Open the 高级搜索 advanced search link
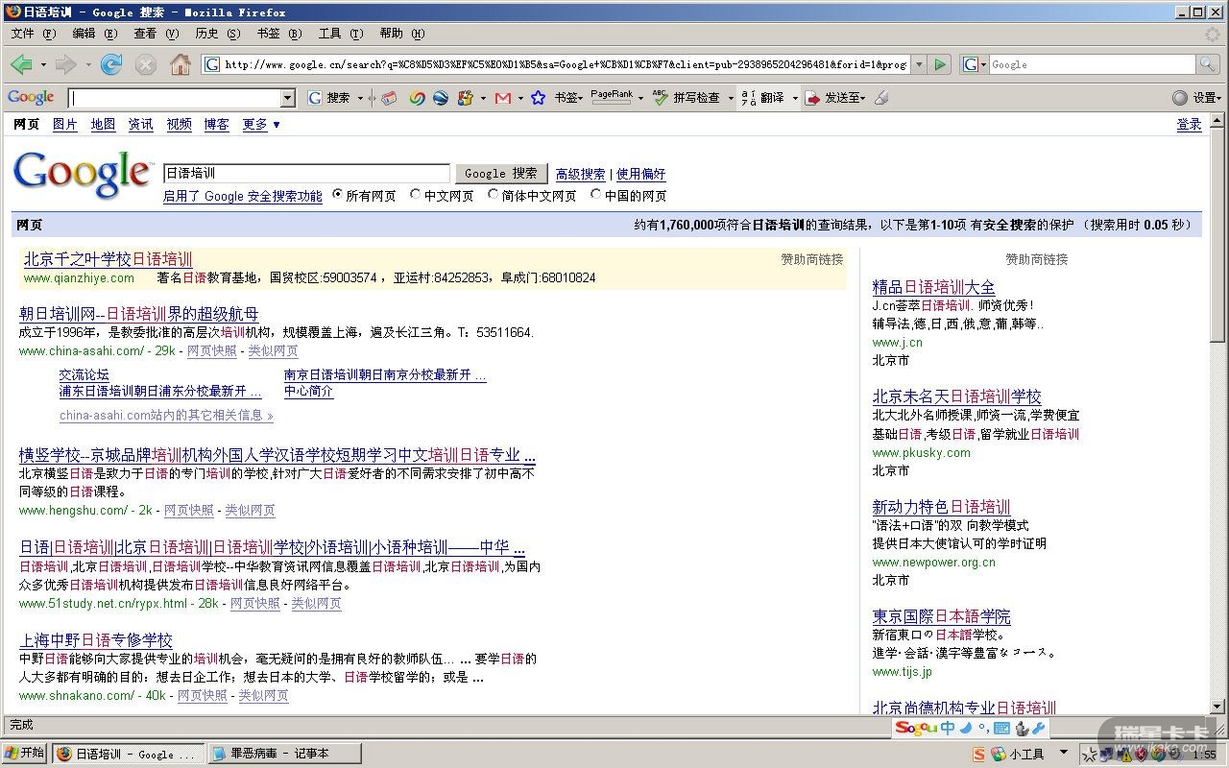The height and width of the screenshot is (768, 1229). 581,175
